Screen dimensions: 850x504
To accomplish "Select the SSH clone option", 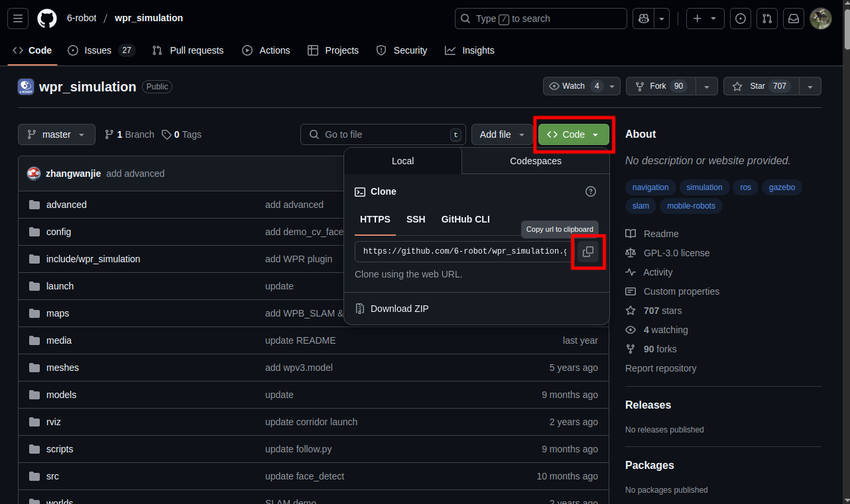I will coord(416,219).
